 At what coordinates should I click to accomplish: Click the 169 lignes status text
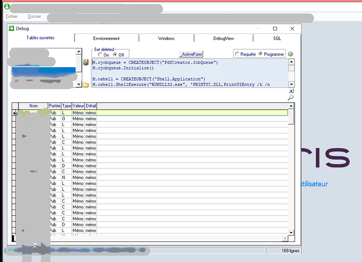pos(291,250)
